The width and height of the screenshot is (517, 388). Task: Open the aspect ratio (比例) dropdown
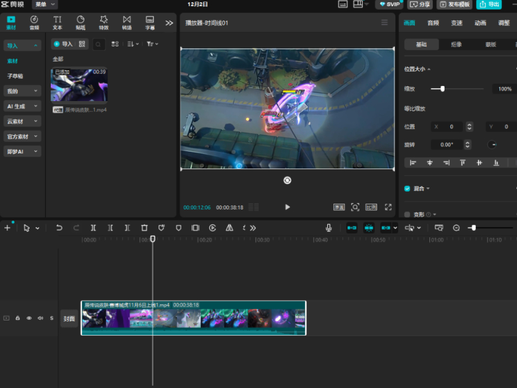(x=371, y=207)
